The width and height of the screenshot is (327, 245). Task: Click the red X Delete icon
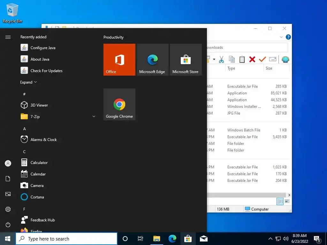252,59
